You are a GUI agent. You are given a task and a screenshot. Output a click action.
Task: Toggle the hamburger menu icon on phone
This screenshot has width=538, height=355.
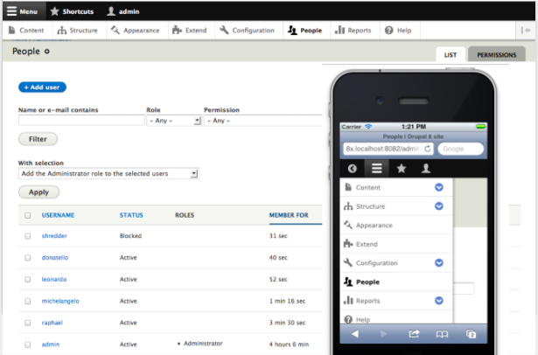tap(377, 169)
